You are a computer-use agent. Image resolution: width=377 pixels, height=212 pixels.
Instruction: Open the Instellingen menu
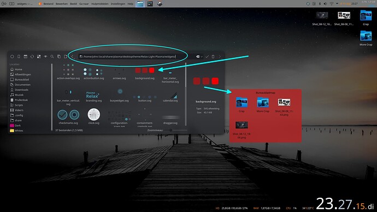tap(118, 4)
